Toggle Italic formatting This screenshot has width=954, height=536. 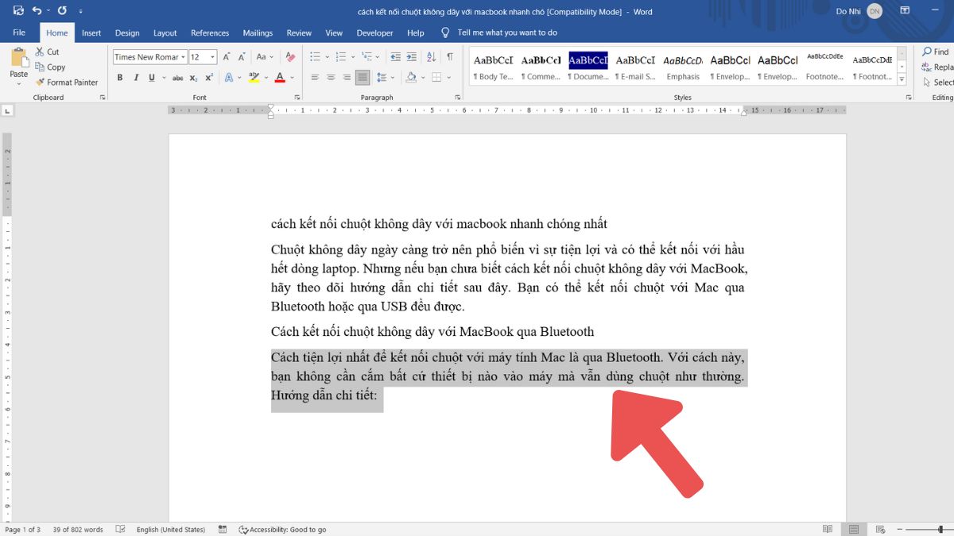(x=136, y=78)
